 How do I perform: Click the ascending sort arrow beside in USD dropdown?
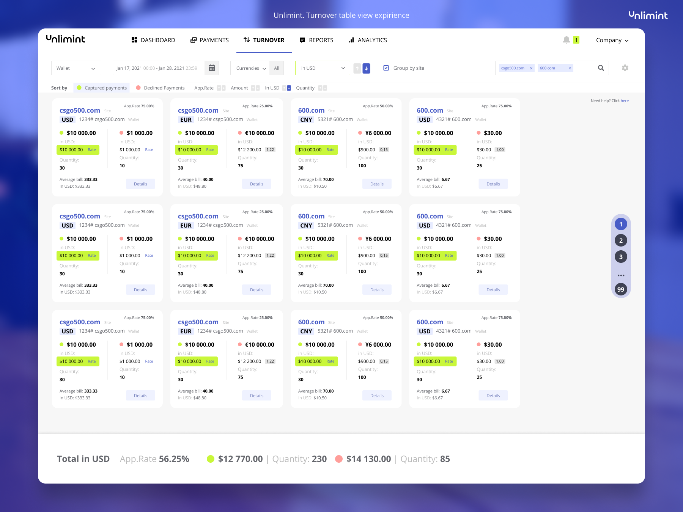[x=357, y=68]
